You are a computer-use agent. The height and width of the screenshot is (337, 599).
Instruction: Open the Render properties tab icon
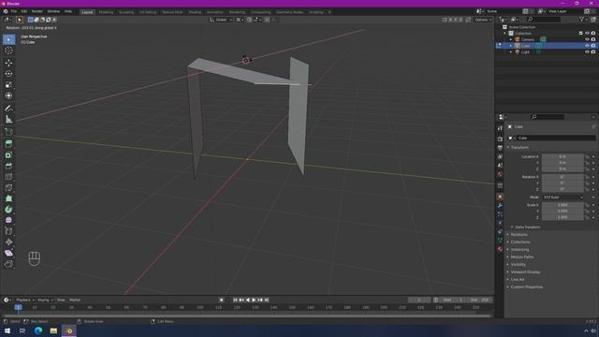coord(500,139)
